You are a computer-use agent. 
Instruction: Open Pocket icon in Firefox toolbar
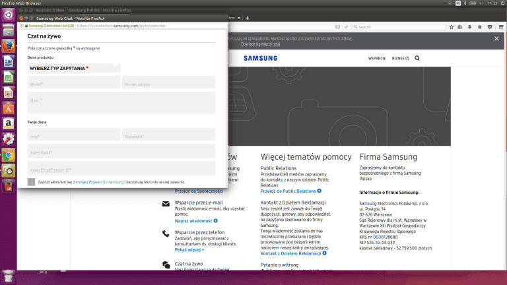point(490,27)
